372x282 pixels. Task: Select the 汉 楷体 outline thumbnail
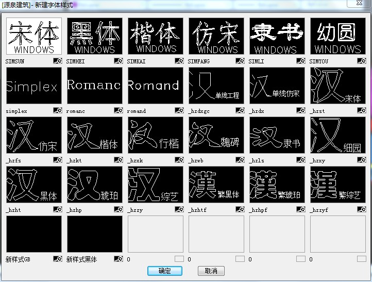(x=95, y=135)
